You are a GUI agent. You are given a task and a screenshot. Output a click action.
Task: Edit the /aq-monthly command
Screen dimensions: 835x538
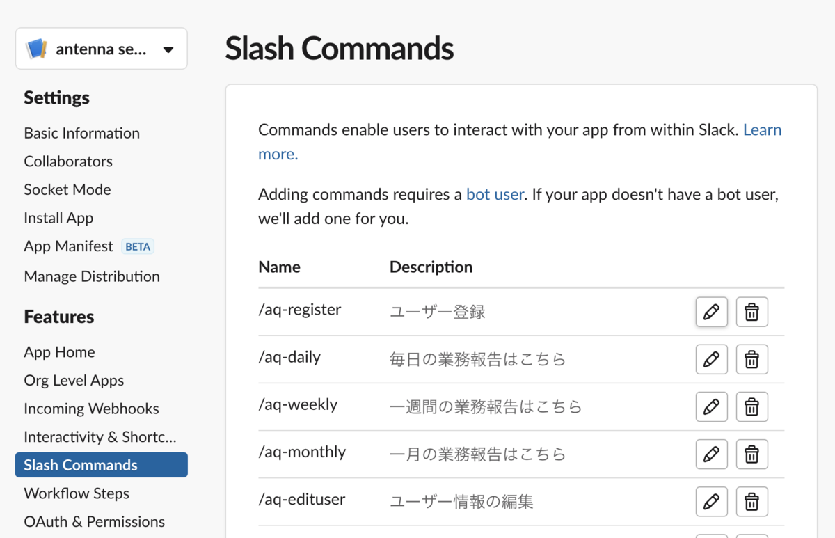(711, 454)
